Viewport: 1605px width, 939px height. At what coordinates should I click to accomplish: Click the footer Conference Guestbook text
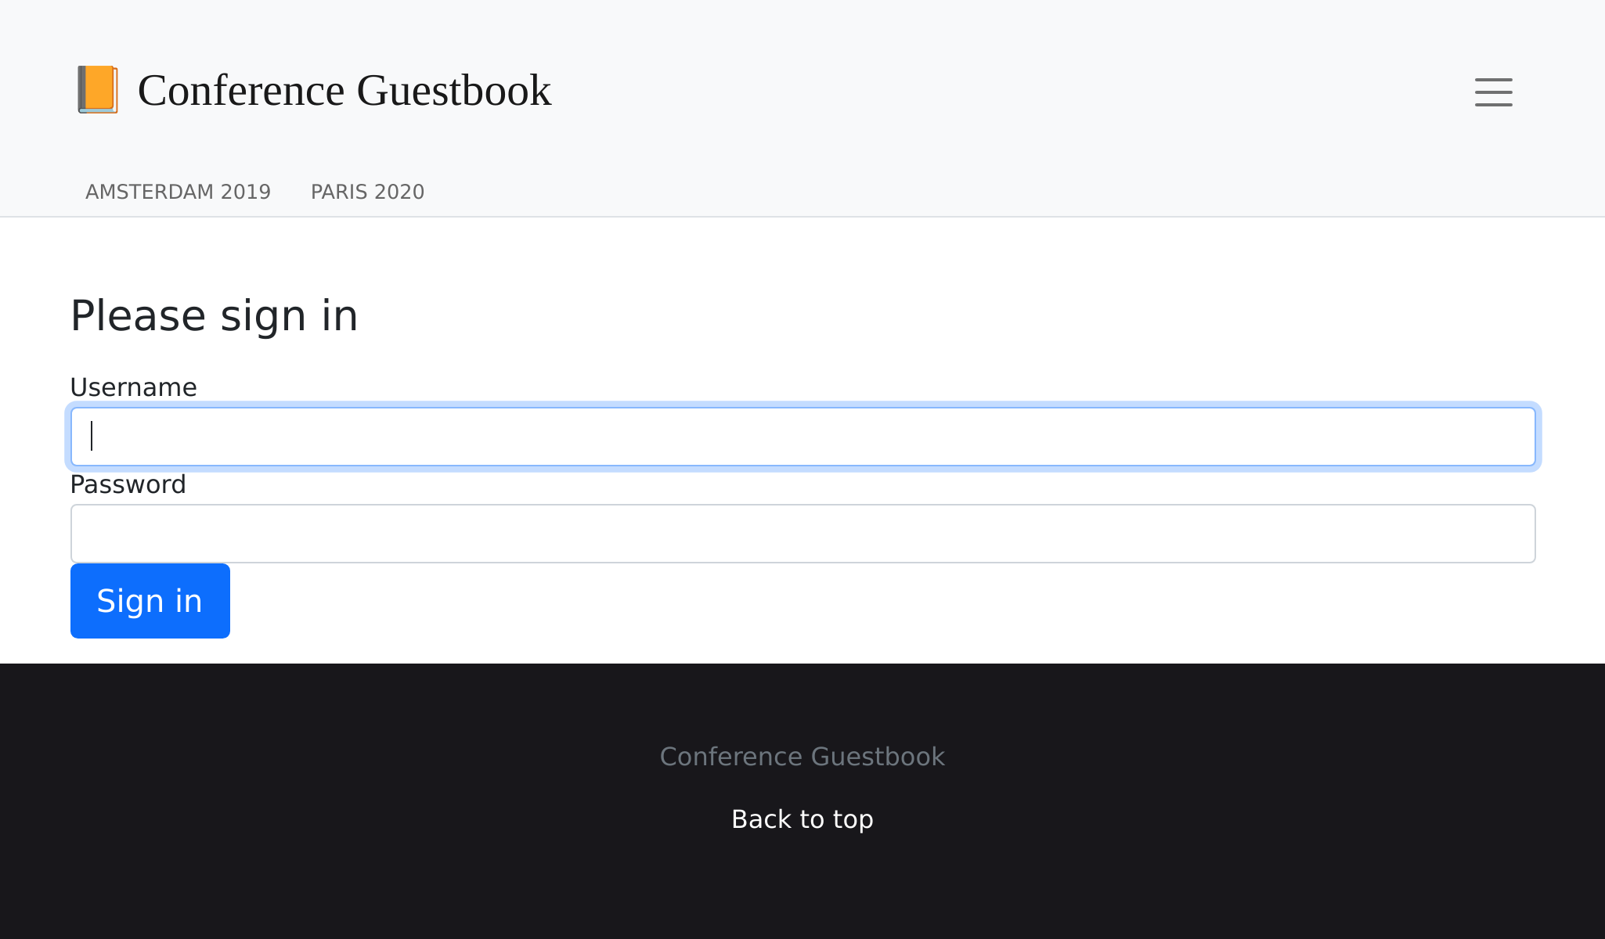[802, 757]
